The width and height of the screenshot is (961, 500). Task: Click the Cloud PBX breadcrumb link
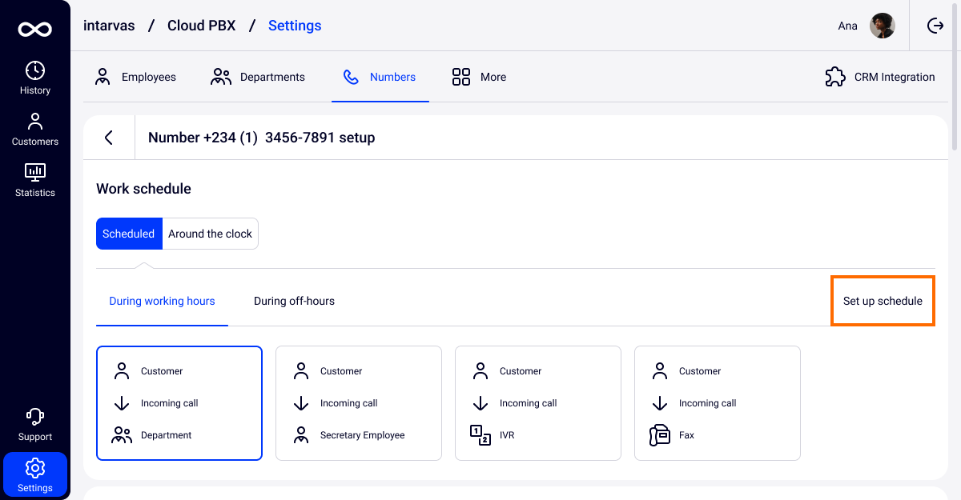[x=201, y=26]
